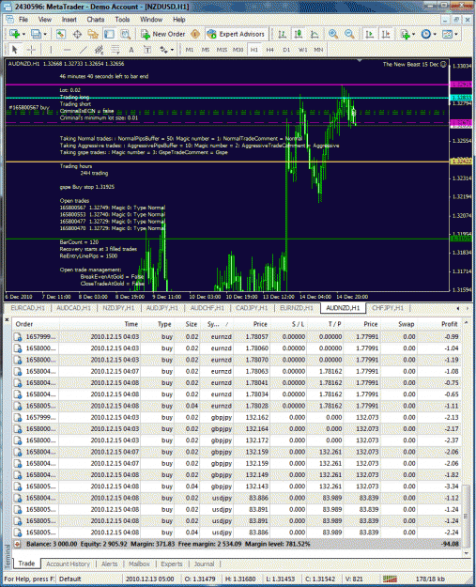Click the Zoom Out magnifier icon
This screenshot has width=476, height=587.
pos(349,34)
